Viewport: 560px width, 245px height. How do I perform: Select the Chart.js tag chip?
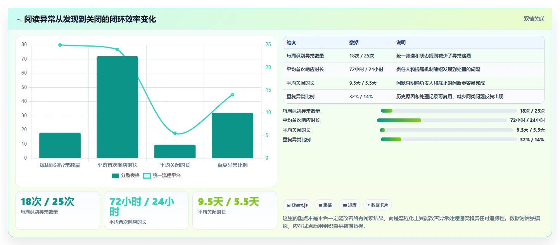click(x=297, y=205)
